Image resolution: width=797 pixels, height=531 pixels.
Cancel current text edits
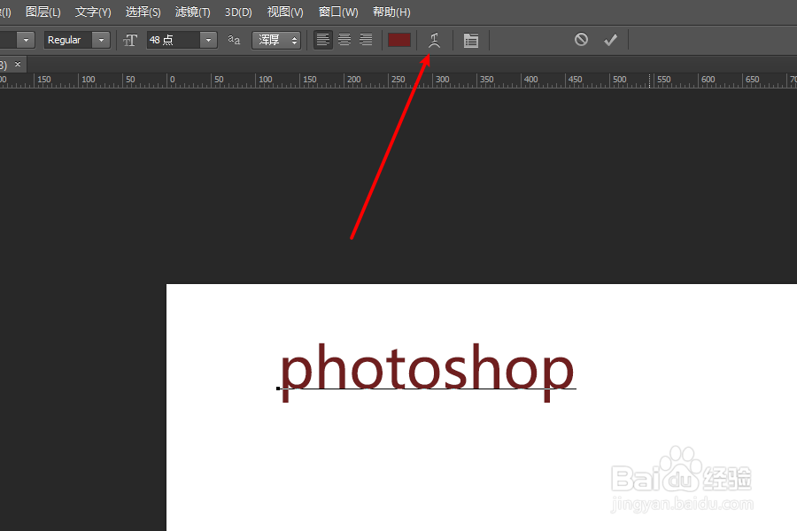pyautogui.click(x=581, y=40)
